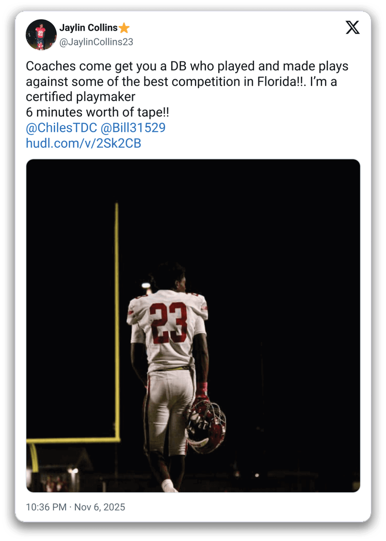Image resolution: width=386 pixels, height=541 pixels.
Task: Follow the hudl.com/v/2Sk2CB link
Action: (x=84, y=144)
